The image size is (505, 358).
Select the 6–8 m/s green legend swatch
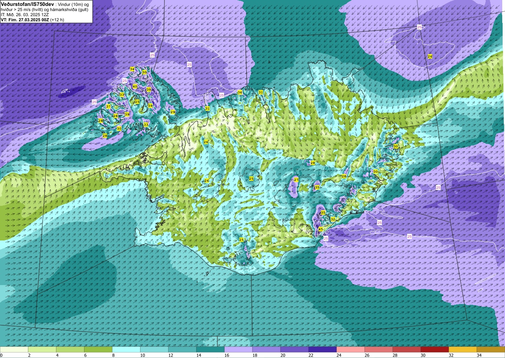coord(98,349)
